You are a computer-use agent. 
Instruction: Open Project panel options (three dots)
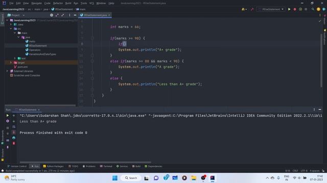click(69, 15)
